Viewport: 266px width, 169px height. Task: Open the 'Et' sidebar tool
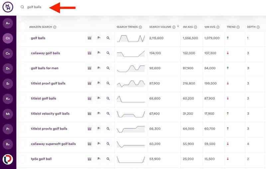pos(8,84)
